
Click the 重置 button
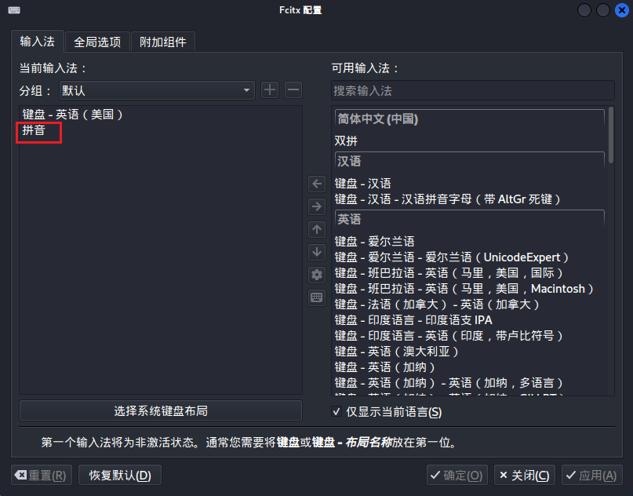point(42,475)
